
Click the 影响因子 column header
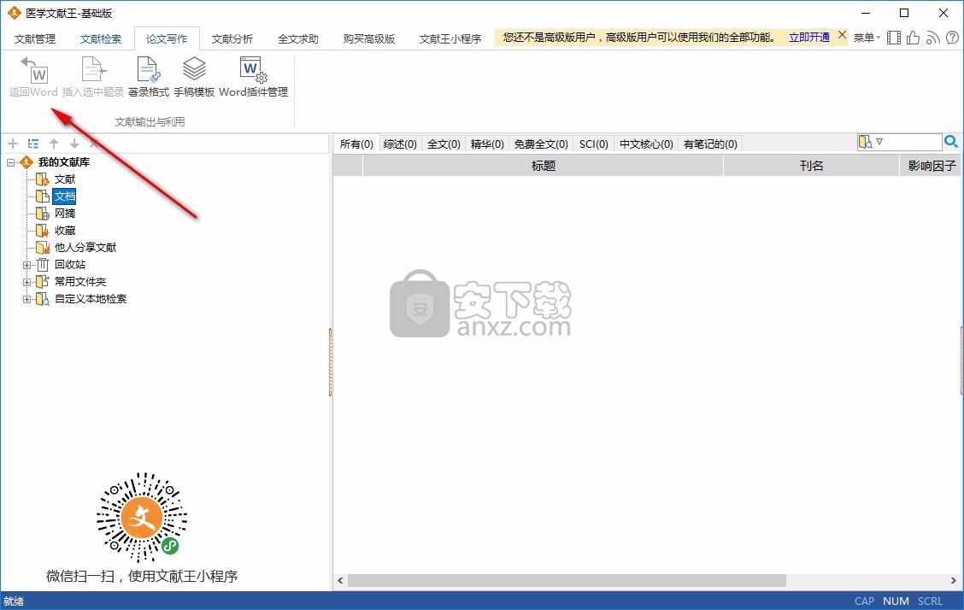pos(931,166)
